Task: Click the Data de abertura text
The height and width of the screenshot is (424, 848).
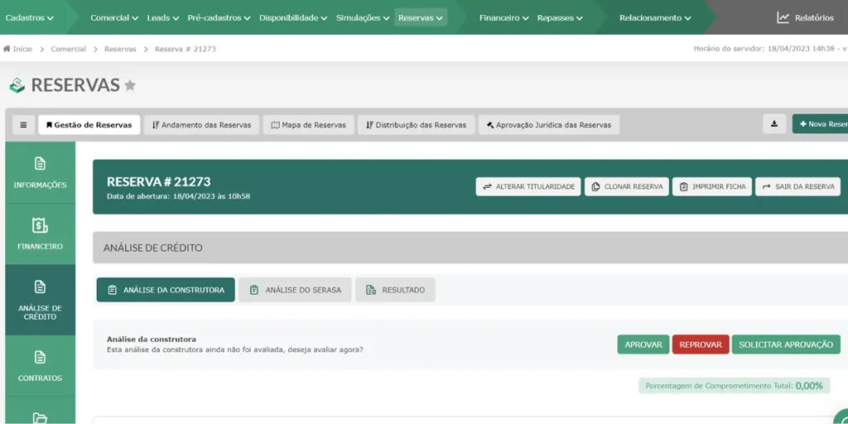Action: point(179,196)
